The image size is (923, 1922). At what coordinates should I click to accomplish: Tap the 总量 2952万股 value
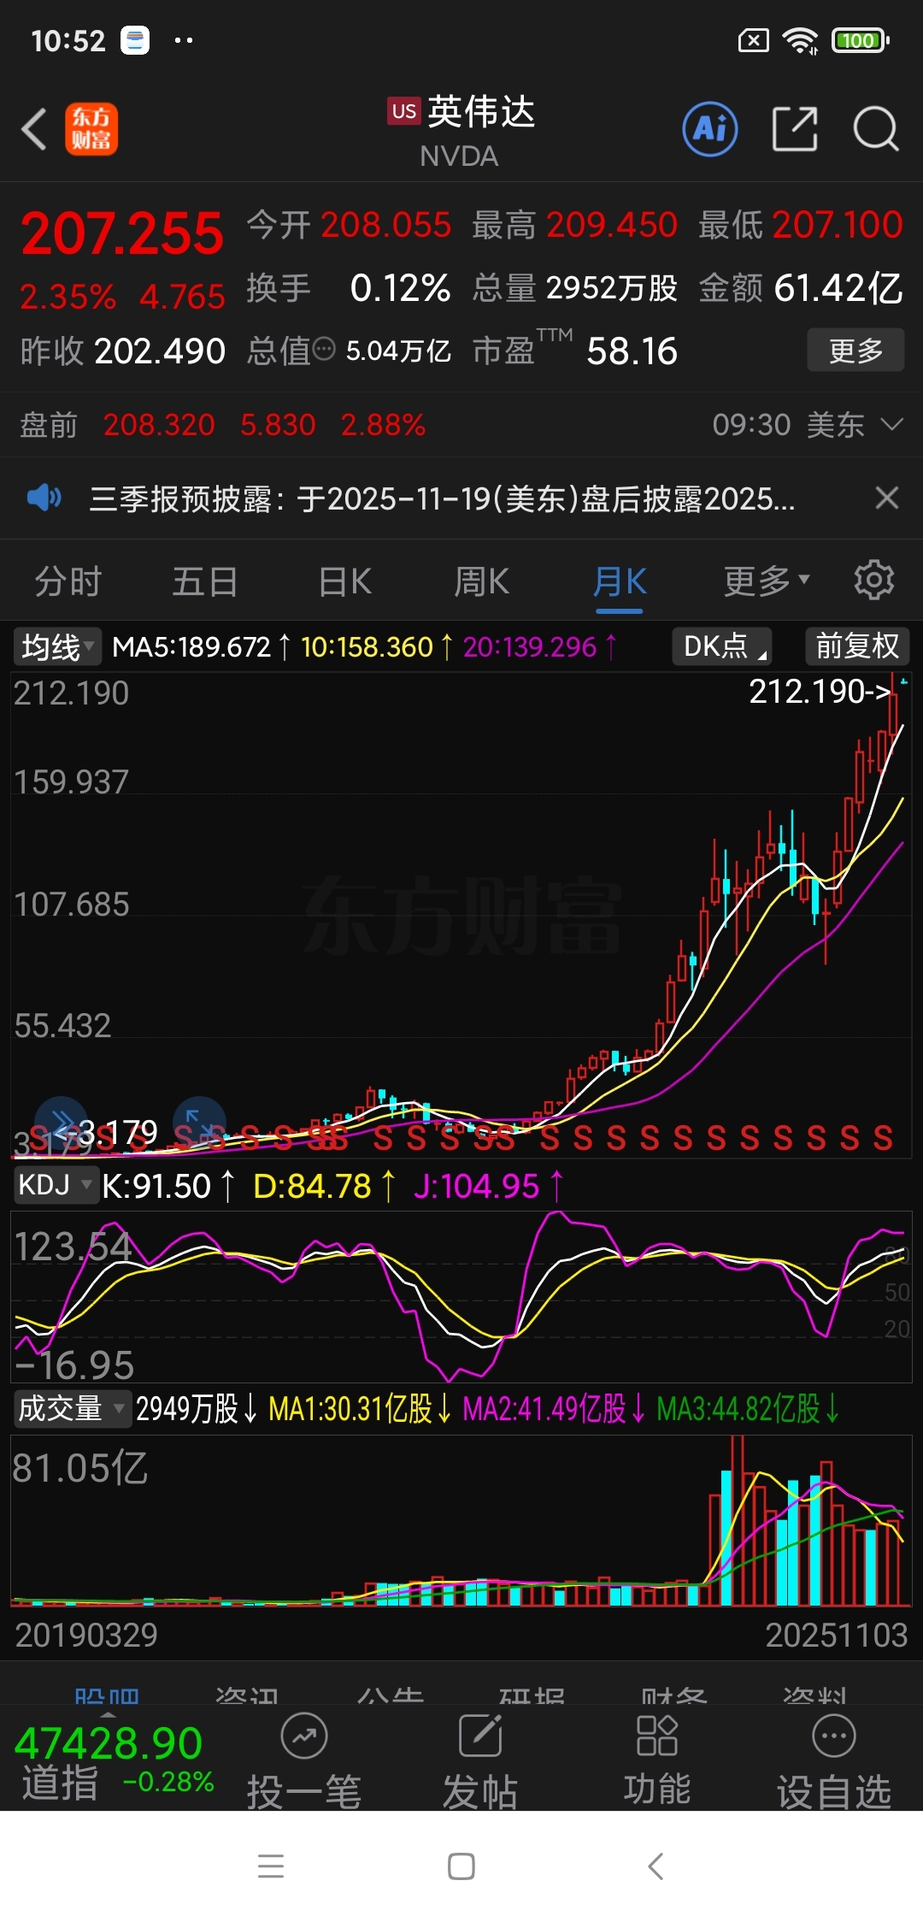612,288
